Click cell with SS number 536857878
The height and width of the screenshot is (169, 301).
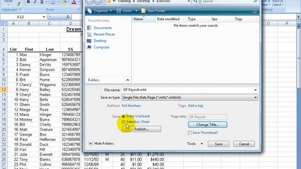coord(71,159)
